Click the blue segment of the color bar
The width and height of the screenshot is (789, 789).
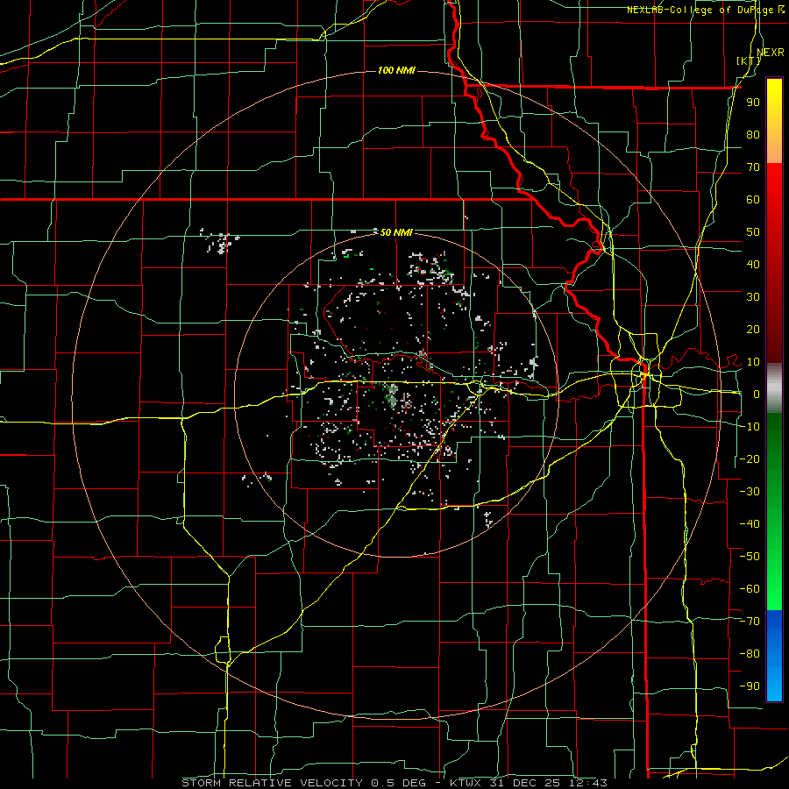[x=774, y=655]
